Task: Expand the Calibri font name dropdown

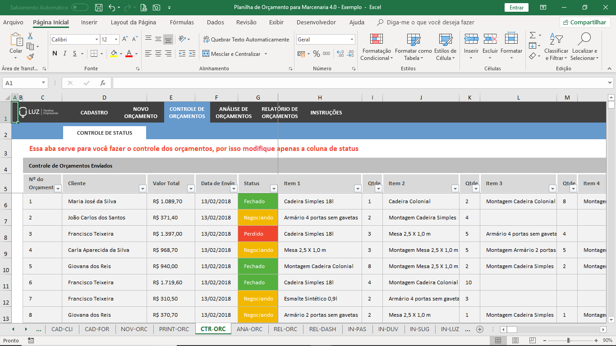Action: pos(97,40)
